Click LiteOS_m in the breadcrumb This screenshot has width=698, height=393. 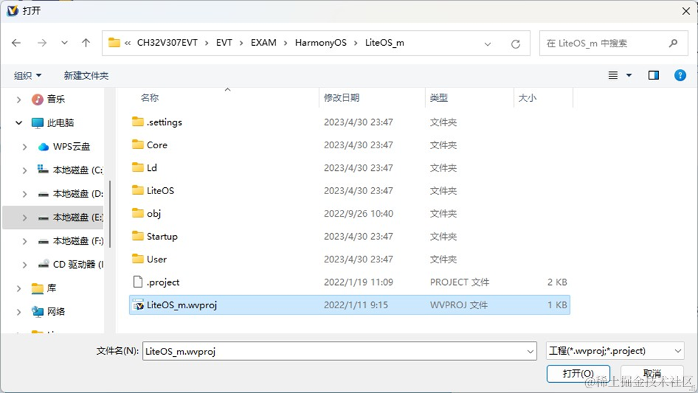385,43
